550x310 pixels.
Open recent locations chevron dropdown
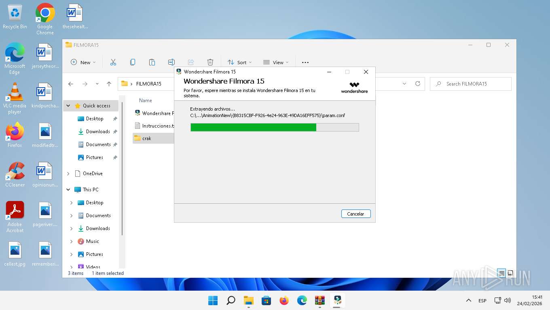[97, 84]
